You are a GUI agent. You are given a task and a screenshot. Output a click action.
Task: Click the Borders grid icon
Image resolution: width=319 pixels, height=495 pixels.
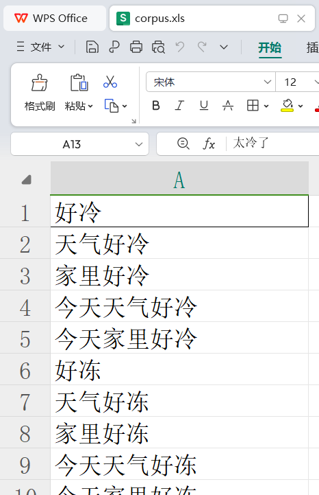253,105
